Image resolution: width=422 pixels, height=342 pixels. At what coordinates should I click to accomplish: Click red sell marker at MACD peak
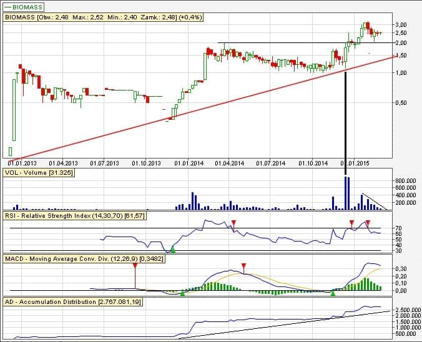(x=243, y=266)
